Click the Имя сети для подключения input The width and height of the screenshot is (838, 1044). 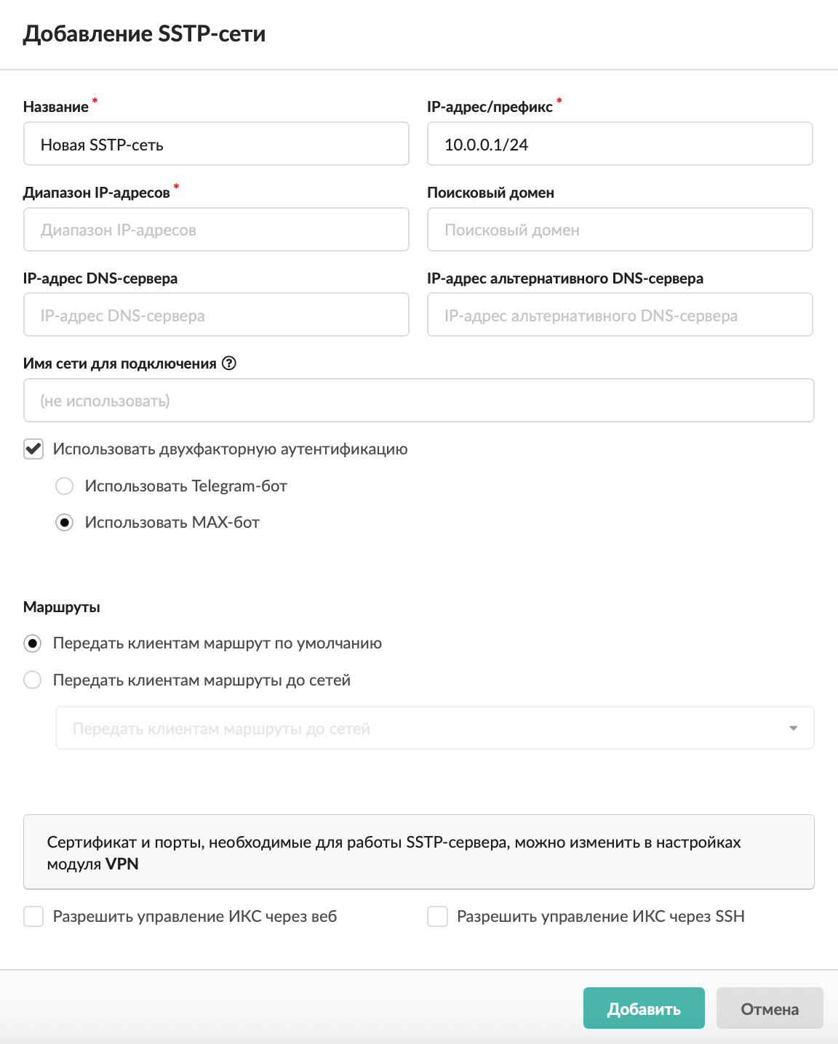(419, 400)
